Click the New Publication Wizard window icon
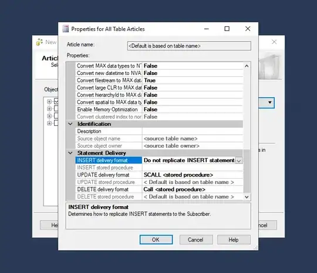The width and height of the screenshot is (317, 273). (39, 42)
